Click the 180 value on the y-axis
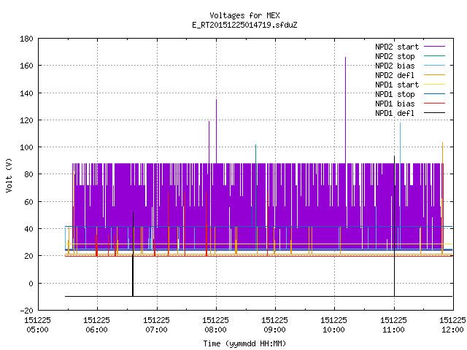This screenshot has height=350, width=467. coord(26,39)
